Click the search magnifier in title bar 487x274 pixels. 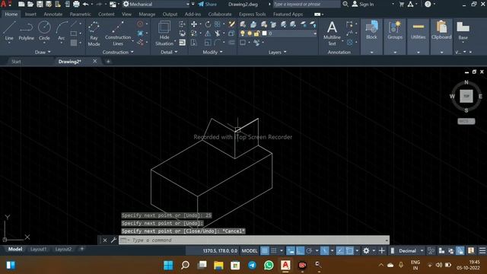coord(345,4)
